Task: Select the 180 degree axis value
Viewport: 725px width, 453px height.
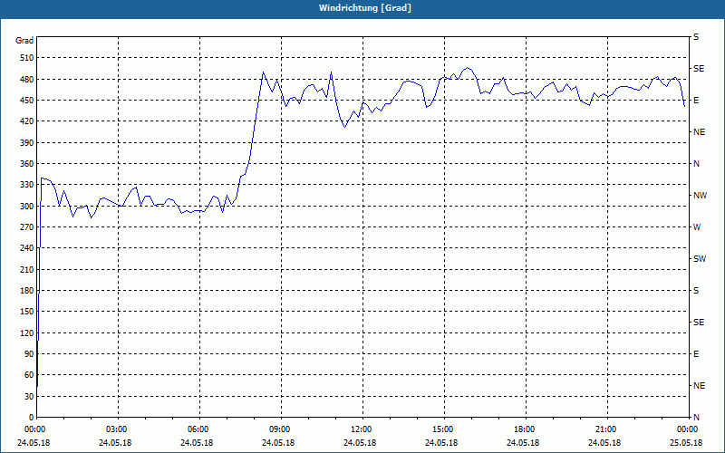Action: pos(27,291)
